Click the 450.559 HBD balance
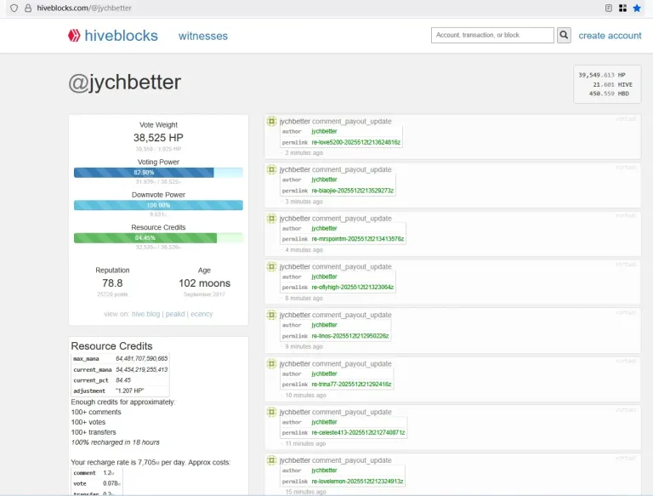 point(609,94)
